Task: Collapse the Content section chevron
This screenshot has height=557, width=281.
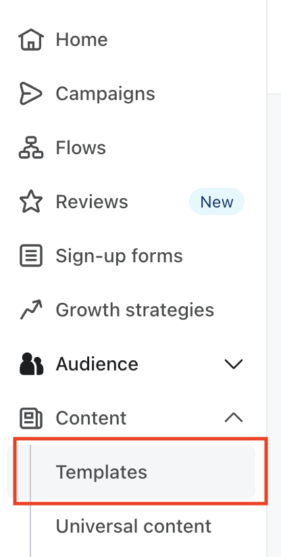Action: (x=234, y=418)
